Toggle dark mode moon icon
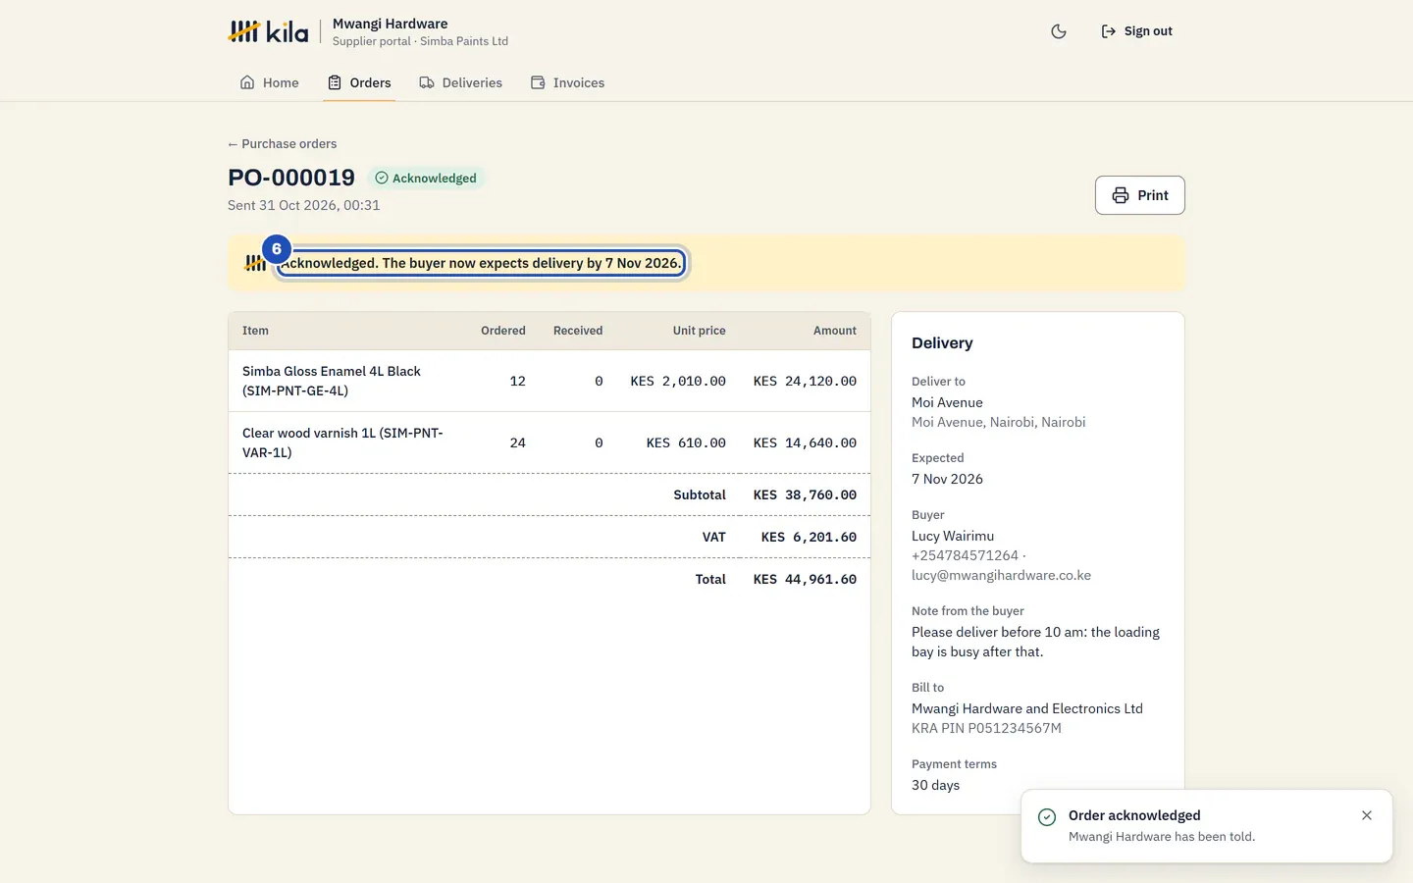 1058,31
